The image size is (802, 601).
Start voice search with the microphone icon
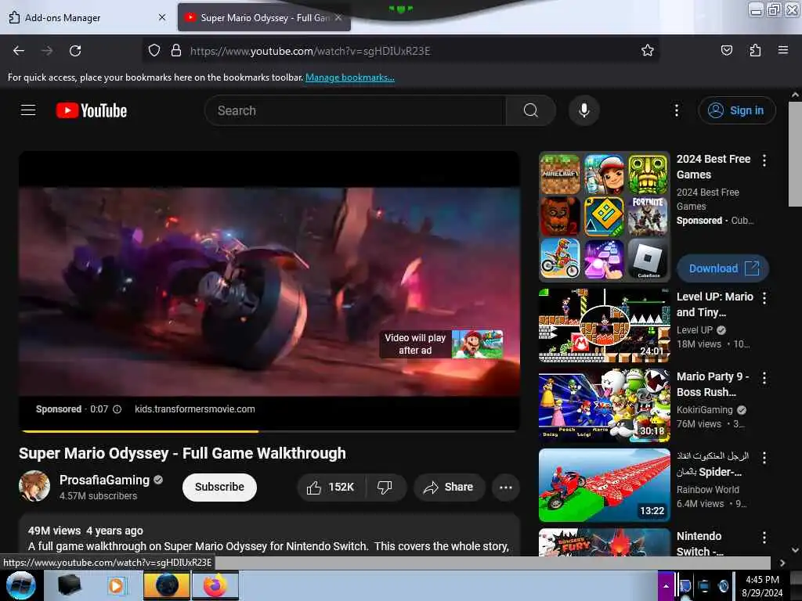pos(583,110)
